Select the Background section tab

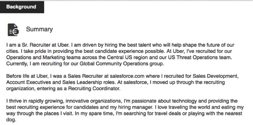point(22,7)
